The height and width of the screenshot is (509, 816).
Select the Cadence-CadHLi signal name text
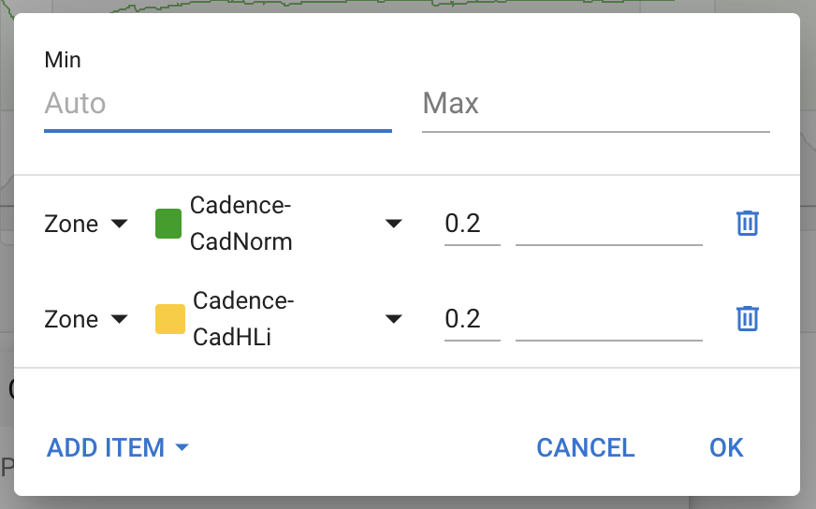[243, 319]
